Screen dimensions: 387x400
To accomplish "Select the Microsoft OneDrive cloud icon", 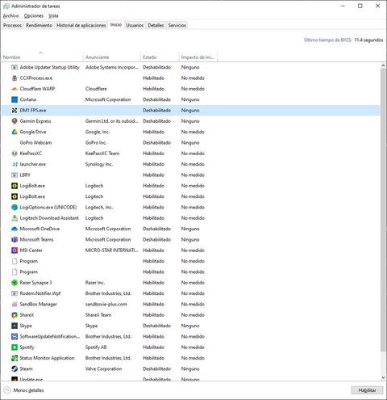I will tap(15, 229).
